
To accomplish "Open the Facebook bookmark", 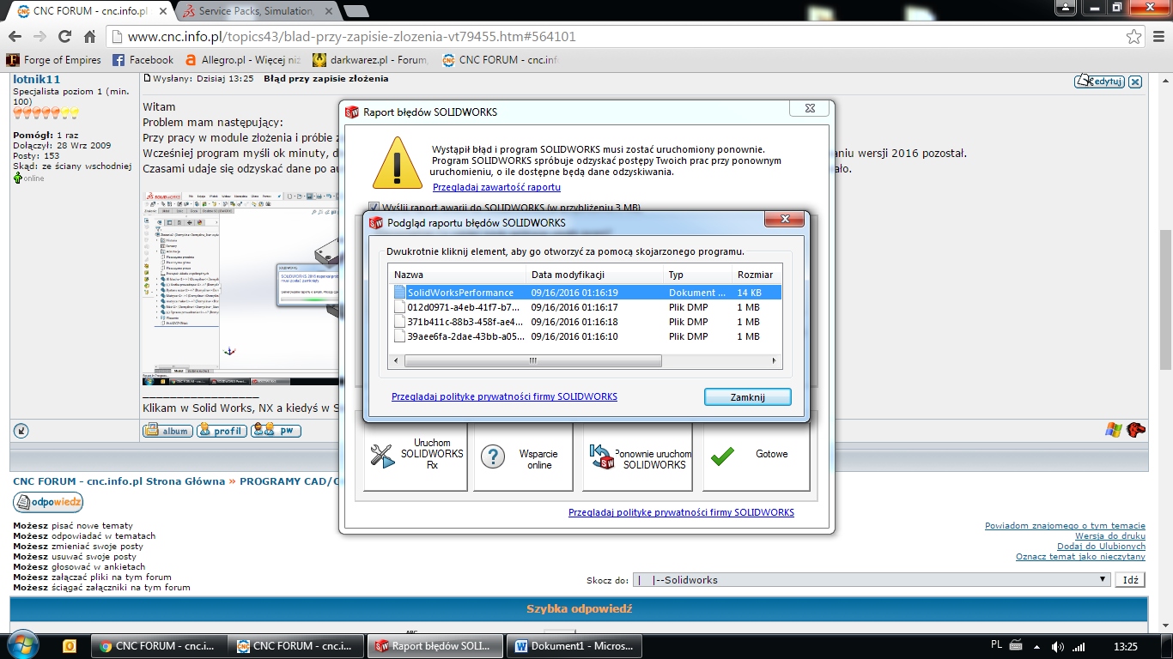I will [x=143, y=60].
